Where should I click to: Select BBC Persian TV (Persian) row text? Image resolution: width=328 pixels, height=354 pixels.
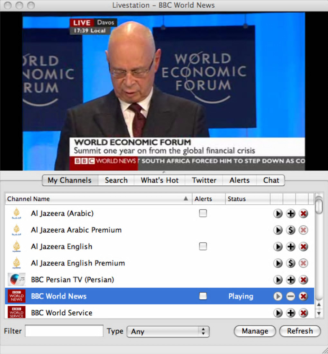72,280
